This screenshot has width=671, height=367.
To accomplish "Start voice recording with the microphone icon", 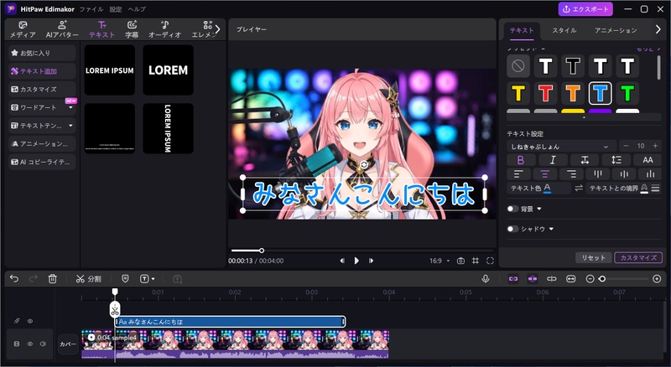I will coord(486,279).
